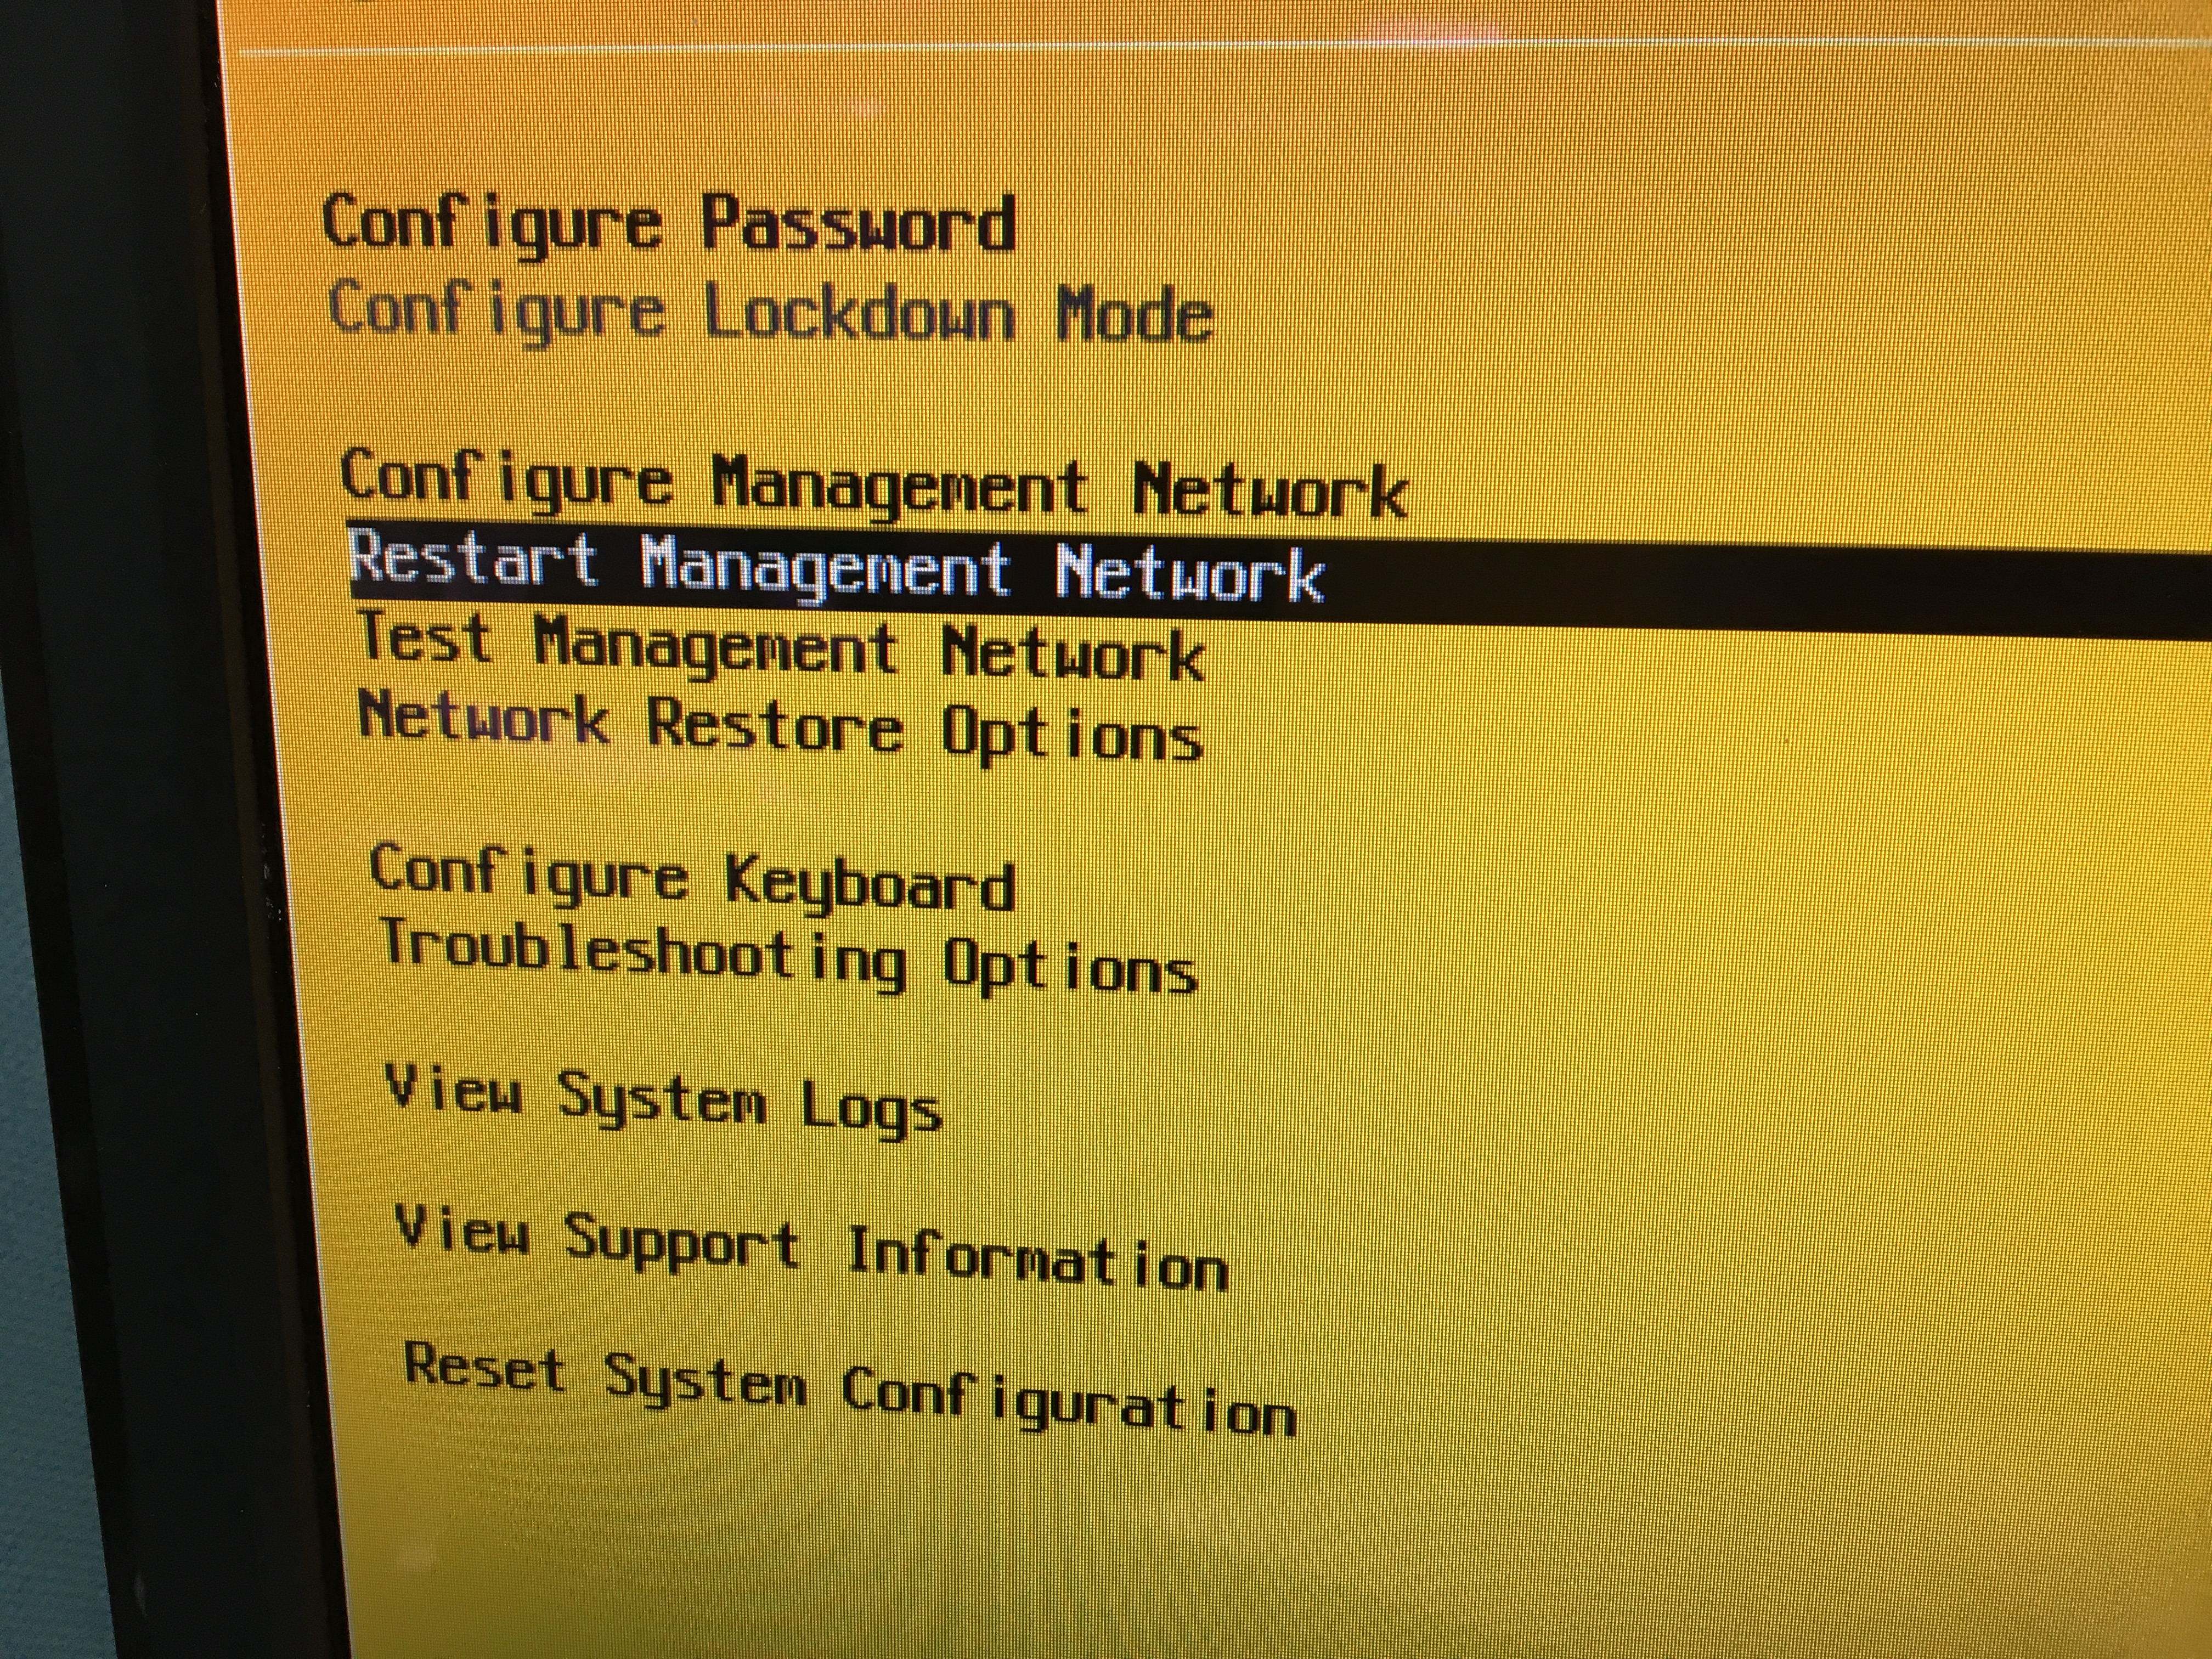Click the word Keyboard in menu
2212x1659 pixels.
pos(869,883)
